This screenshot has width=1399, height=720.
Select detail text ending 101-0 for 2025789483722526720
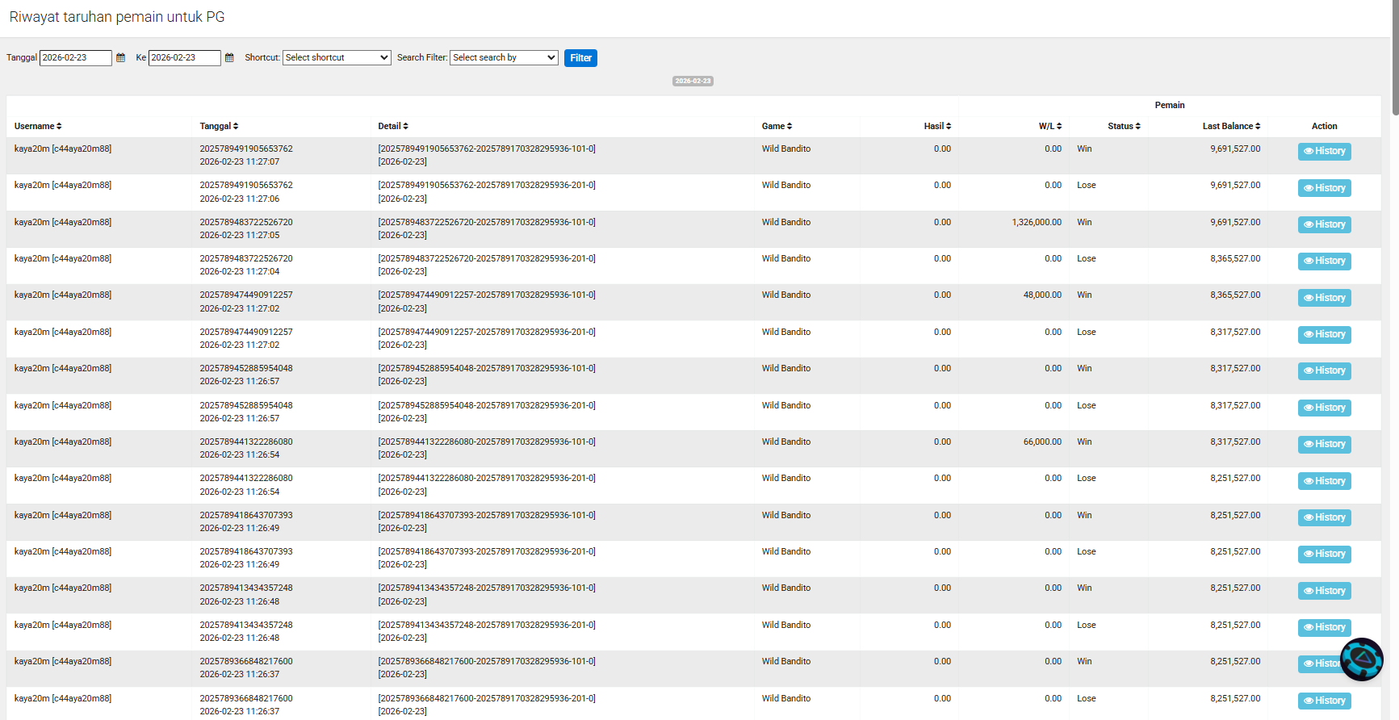click(487, 223)
